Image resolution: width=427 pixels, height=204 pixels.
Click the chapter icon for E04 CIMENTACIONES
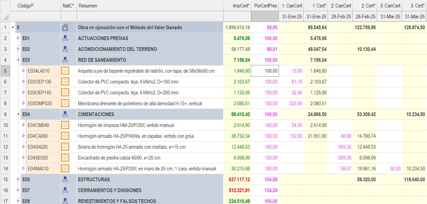(x=65, y=114)
